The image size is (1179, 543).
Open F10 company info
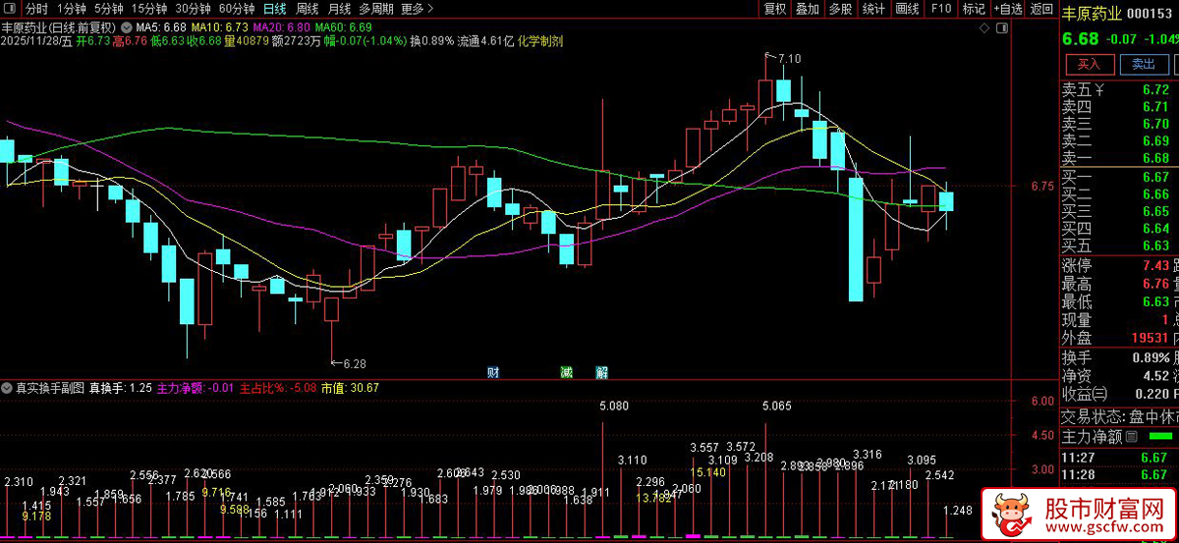(941, 9)
